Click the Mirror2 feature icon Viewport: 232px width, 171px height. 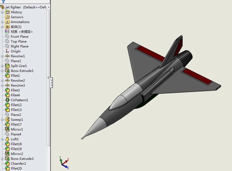7,154
